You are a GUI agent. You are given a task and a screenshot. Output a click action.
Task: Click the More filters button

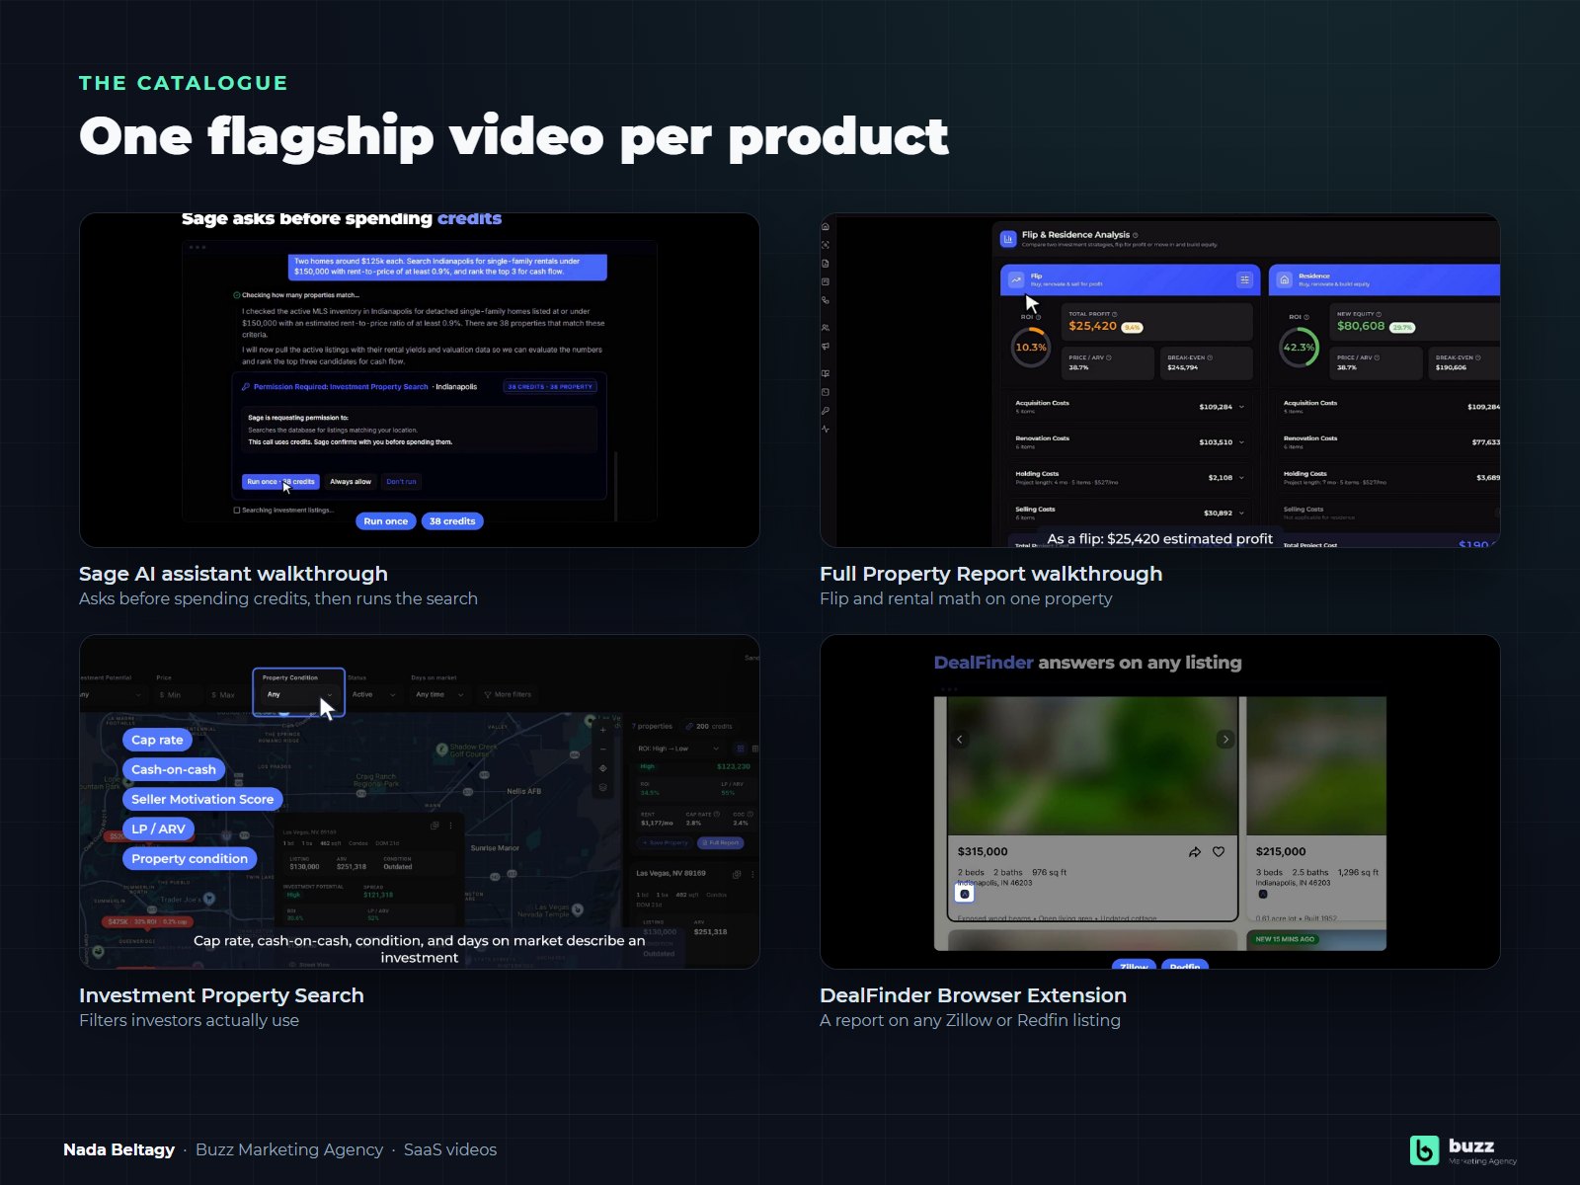507,694
